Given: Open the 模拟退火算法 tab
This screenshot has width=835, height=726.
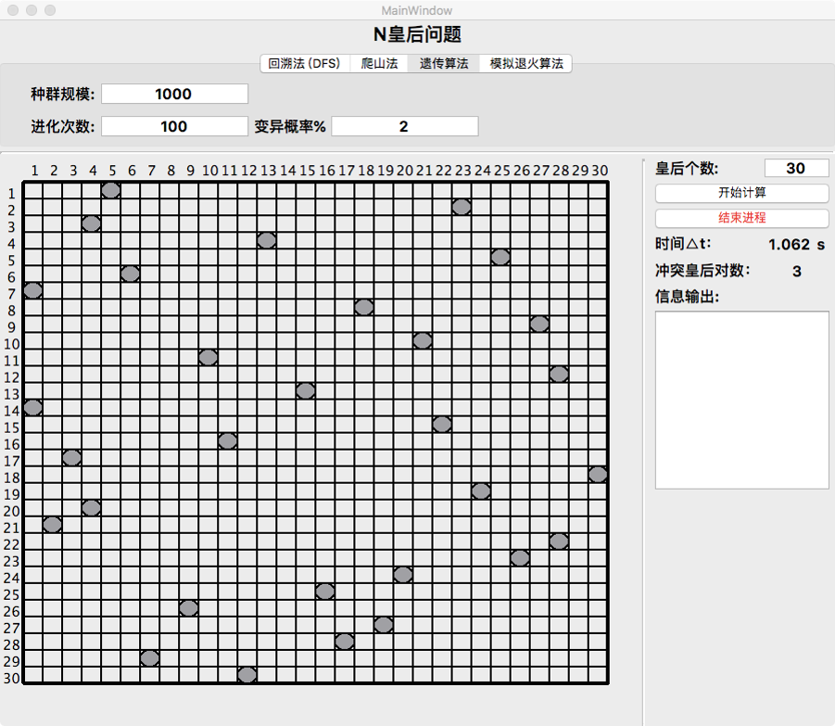Looking at the screenshot, I should 525,63.
